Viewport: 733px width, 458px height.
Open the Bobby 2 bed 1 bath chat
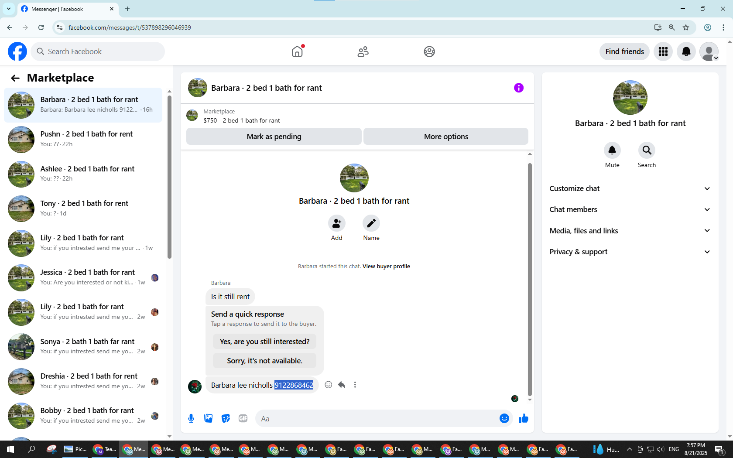[x=83, y=416]
